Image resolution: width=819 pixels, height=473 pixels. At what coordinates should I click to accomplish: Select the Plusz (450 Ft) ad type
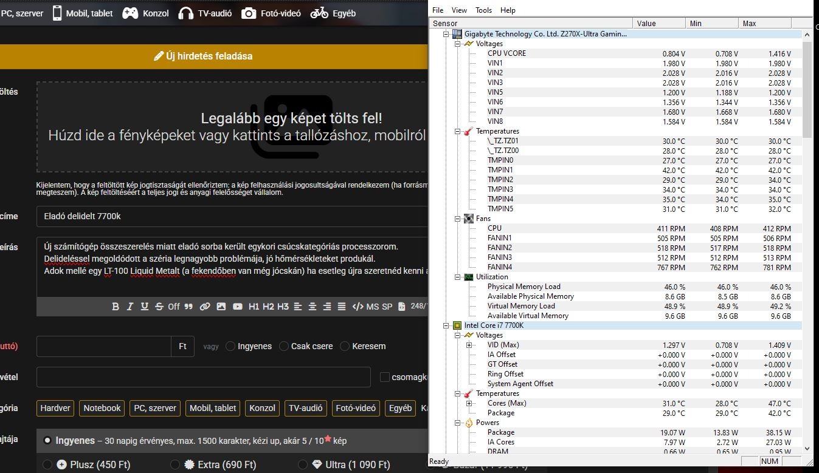pyautogui.click(x=47, y=464)
